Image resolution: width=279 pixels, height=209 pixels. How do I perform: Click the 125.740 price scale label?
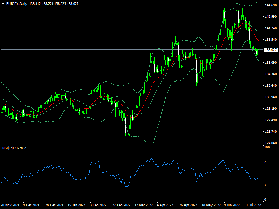pyautogui.click(x=271, y=132)
